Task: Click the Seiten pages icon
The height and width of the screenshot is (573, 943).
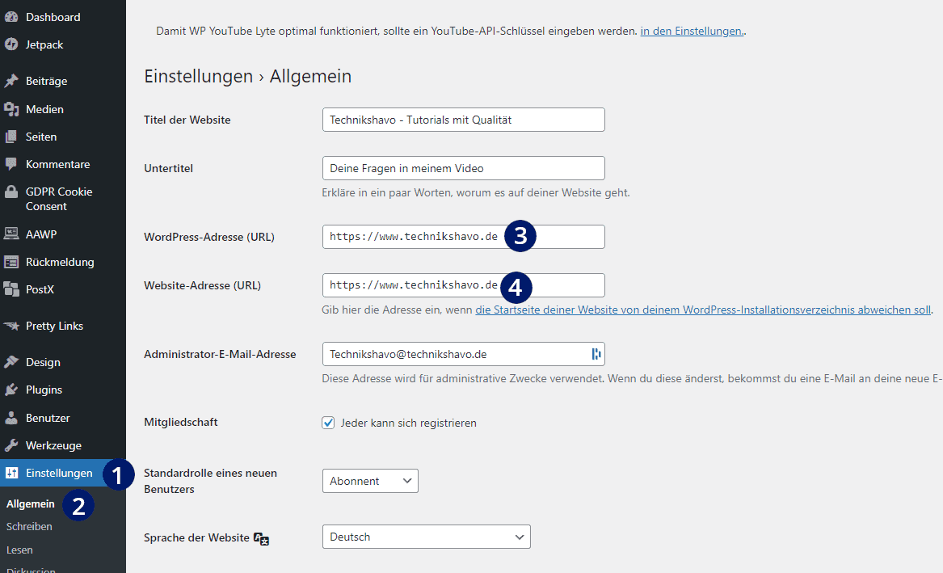Action: pyautogui.click(x=11, y=137)
